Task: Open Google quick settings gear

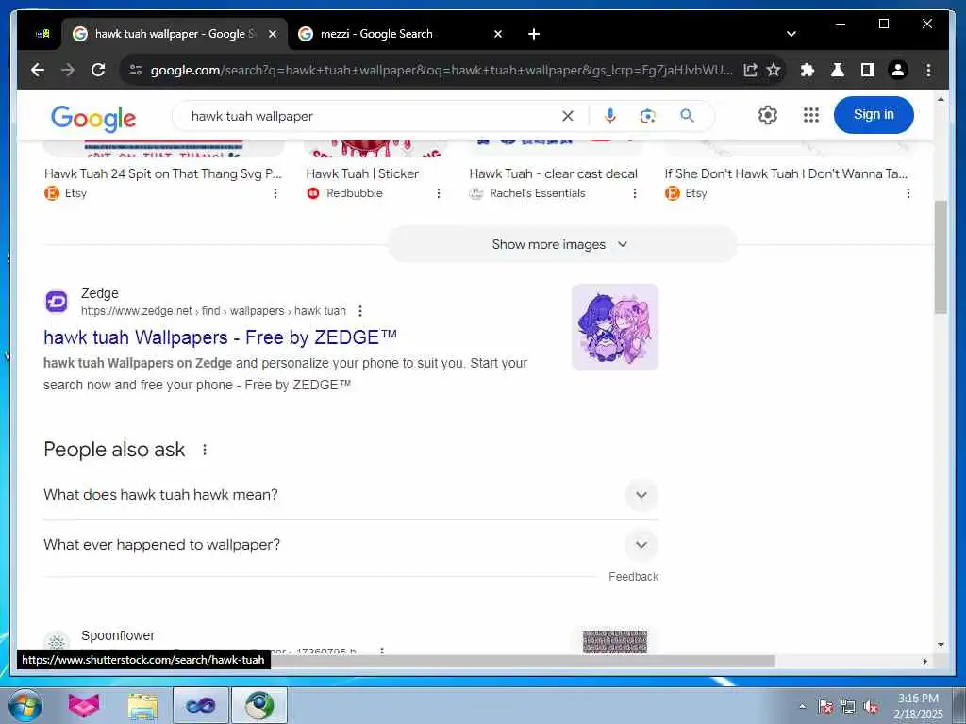Action: coord(768,115)
